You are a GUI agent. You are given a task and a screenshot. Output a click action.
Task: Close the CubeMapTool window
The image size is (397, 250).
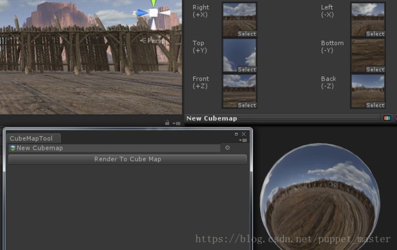(x=244, y=134)
